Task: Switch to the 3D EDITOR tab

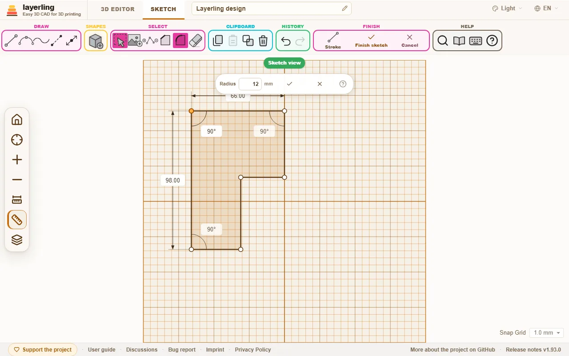Action: pos(117,9)
